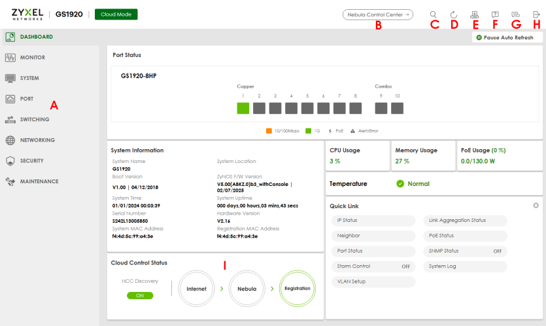Click the CPU Usage 3 % value
The image size is (546, 326).
click(x=335, y=161)
